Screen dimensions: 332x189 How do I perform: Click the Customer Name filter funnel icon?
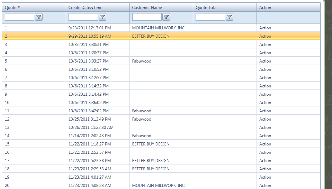[x=166, y=17]
